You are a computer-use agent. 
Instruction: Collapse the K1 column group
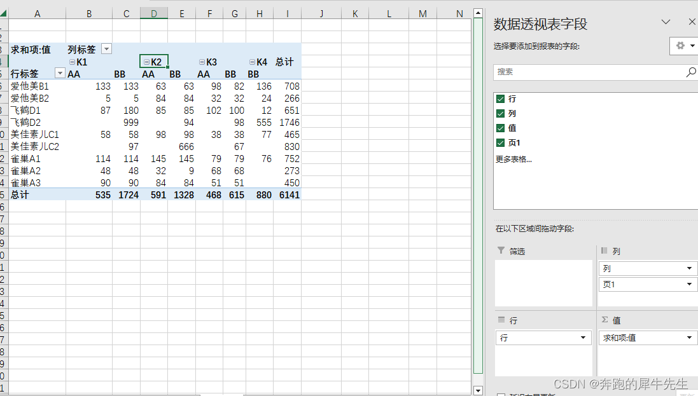[72, 62]
